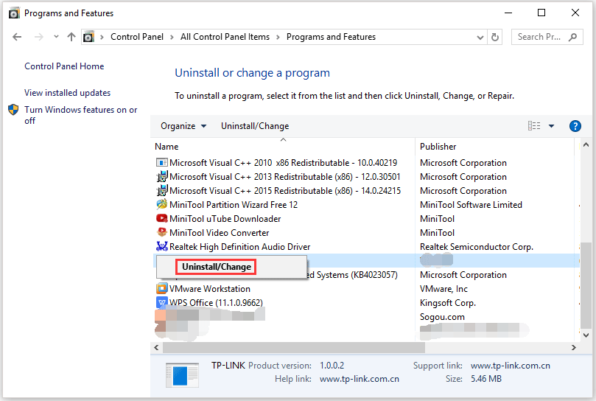The width and height of the screenshot is (596, 401).
Task: Click Control Panel in the breadcrumb
Action: pyautogui.click(x=137, y=37)
